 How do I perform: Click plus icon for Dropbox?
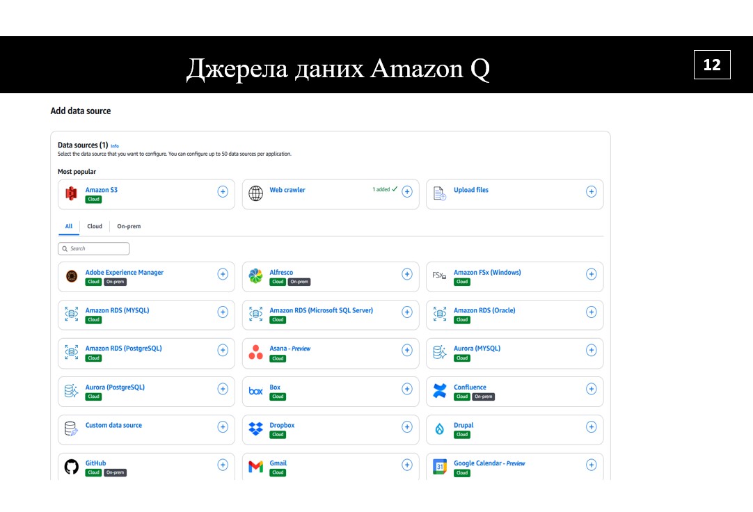[407, 426]
